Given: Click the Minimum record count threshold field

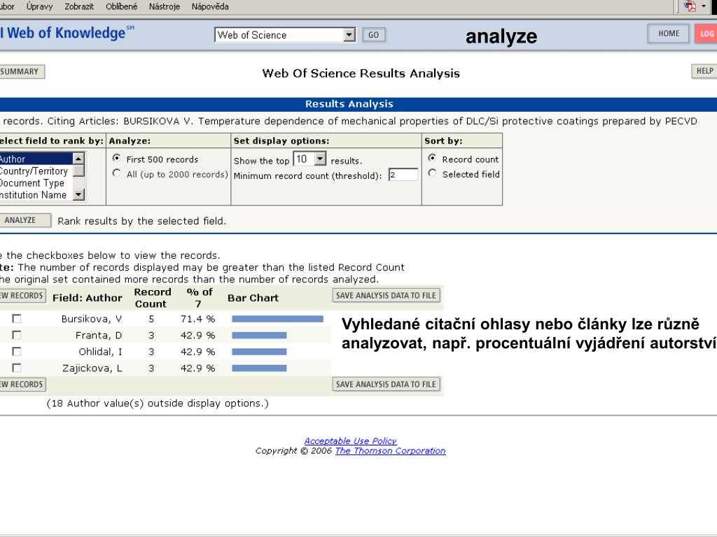Looking at the screenshot, I should (x=403, y=174).
